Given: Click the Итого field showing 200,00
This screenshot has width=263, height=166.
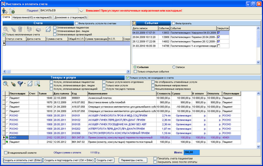Looking at the screenshot, I should coord(192,152).
